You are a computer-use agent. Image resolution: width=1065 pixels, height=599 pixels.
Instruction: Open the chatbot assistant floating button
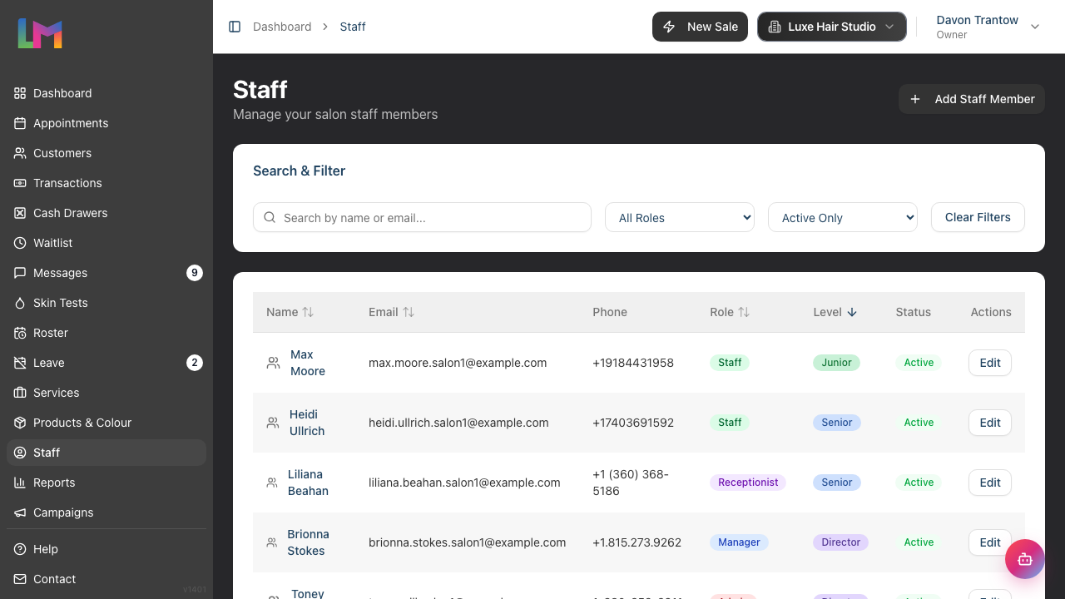pos(1025,559)
